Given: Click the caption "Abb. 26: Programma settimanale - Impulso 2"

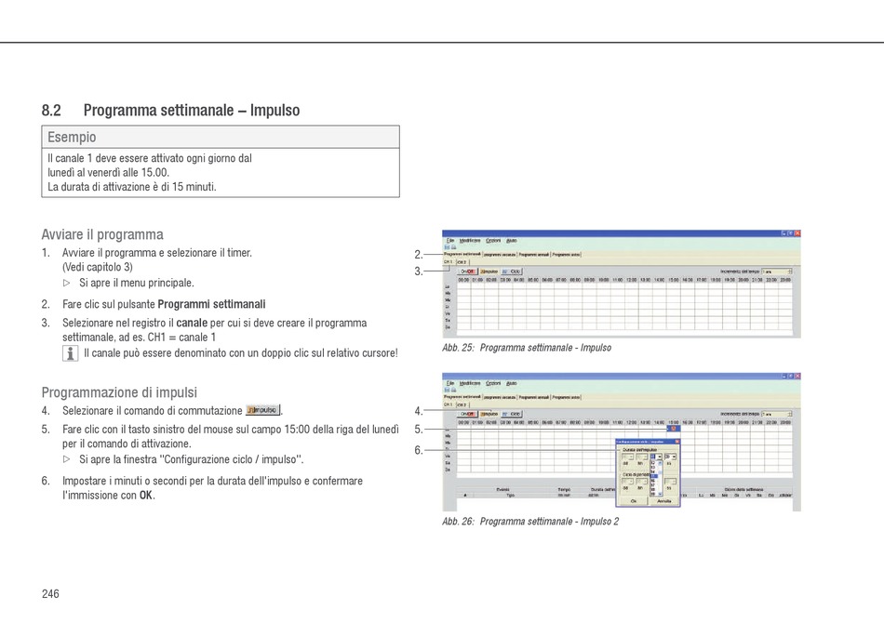Looking at the screenshot, I should [x=530, y=521].
